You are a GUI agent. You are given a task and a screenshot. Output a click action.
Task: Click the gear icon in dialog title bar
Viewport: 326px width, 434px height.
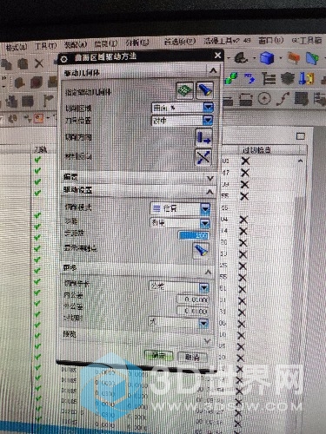coord(64,59)
